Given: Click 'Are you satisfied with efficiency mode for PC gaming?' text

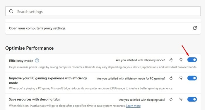Looking at the screenshot, I should coord(131,78).
